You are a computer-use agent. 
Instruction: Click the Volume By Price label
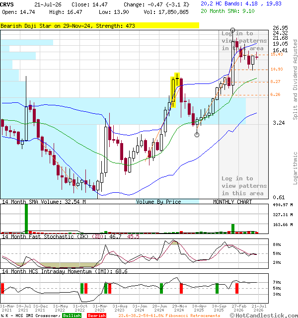click(158, 202)
